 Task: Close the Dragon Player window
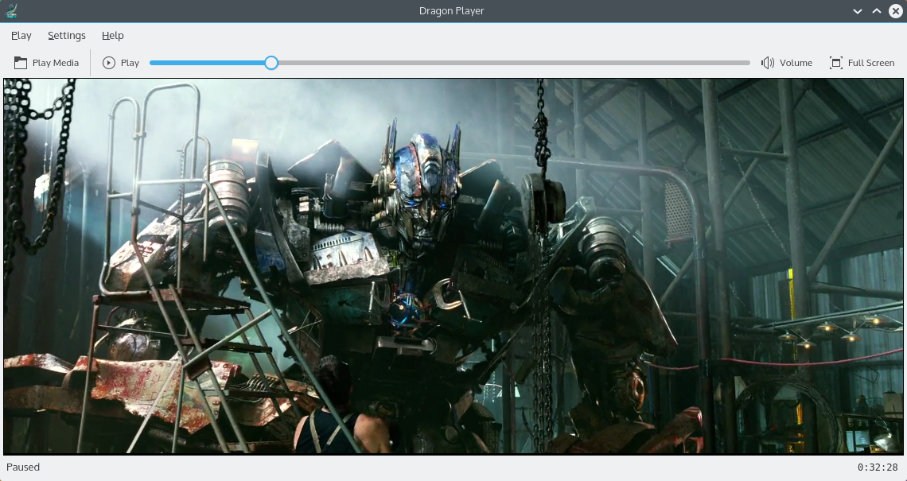(895, 11)
